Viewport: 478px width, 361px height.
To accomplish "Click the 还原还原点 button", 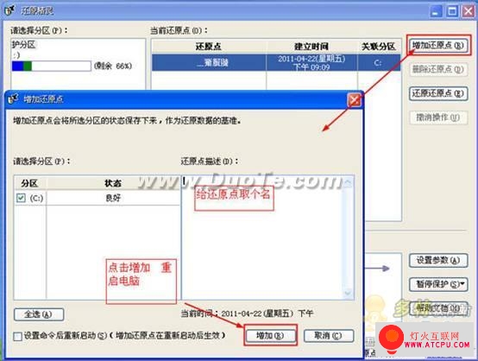I will pos(438,93).
